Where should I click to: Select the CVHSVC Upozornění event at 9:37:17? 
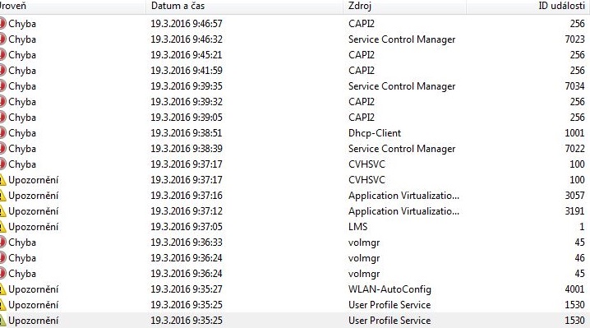point(295,180)
